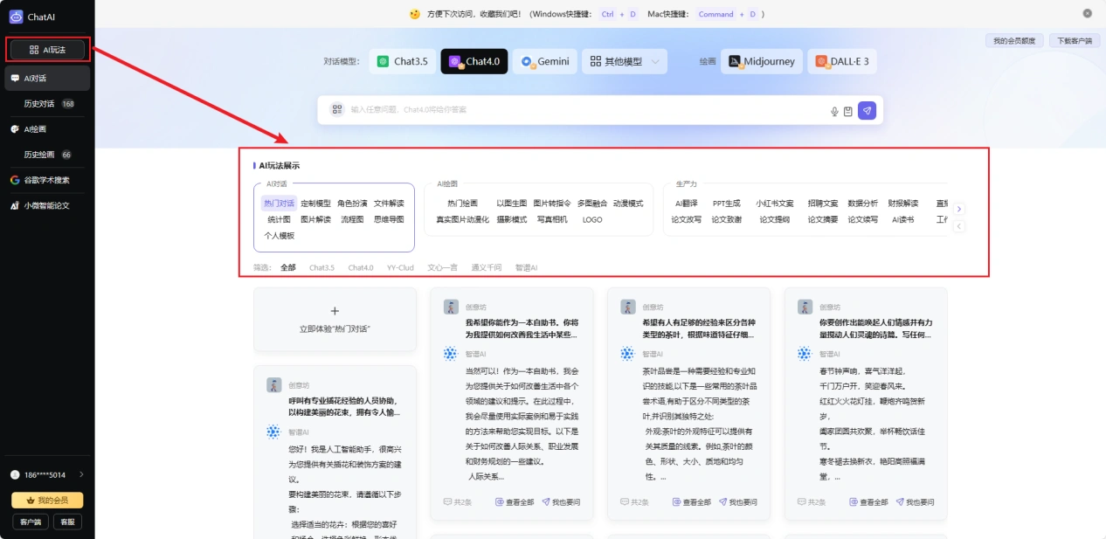The height and width of the screenshot is (539, 1106).
Task: Filter by Chat4.0
Action: (361, 267)
